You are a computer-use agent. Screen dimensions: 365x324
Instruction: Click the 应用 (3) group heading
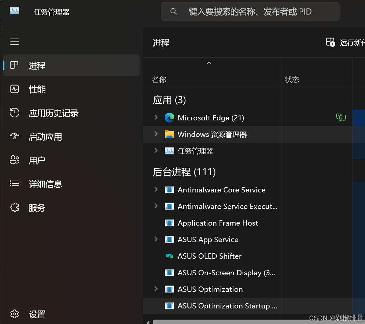click(169, 100)
